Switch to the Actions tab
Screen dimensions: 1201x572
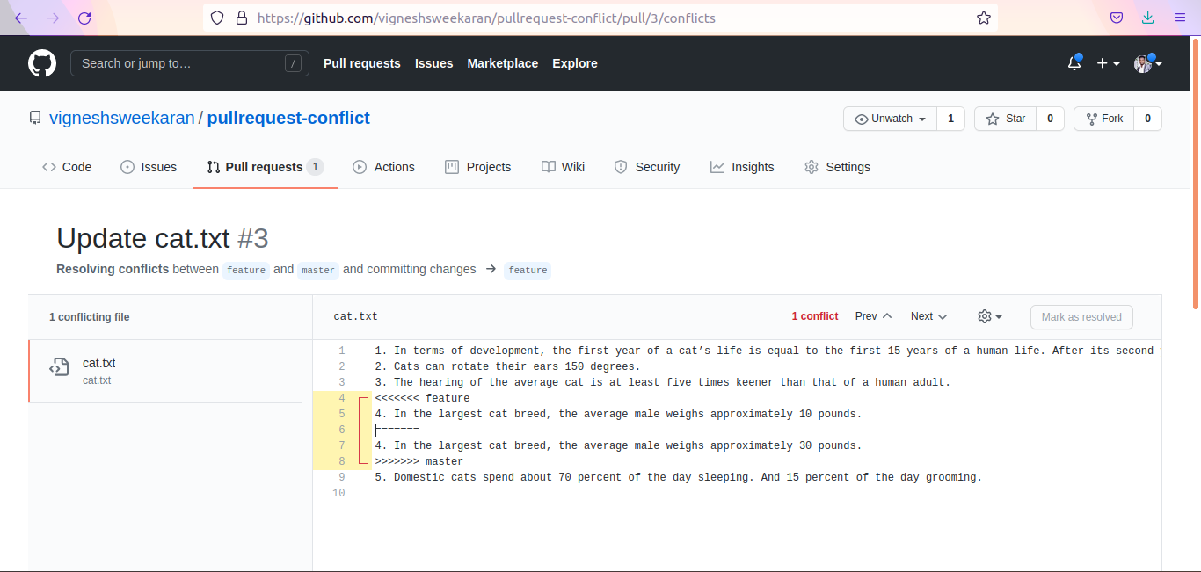point(383,167)
